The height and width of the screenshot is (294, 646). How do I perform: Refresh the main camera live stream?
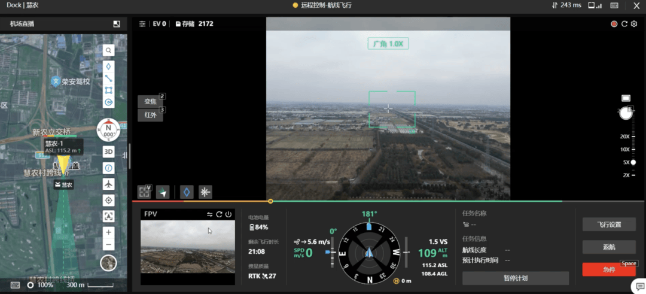click(x=624, y=24)
